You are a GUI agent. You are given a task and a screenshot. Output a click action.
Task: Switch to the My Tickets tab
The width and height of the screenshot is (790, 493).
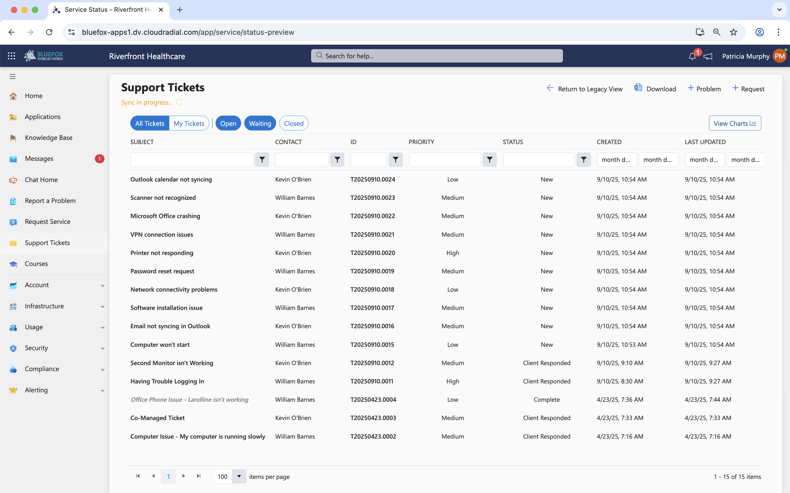point(189,123)
